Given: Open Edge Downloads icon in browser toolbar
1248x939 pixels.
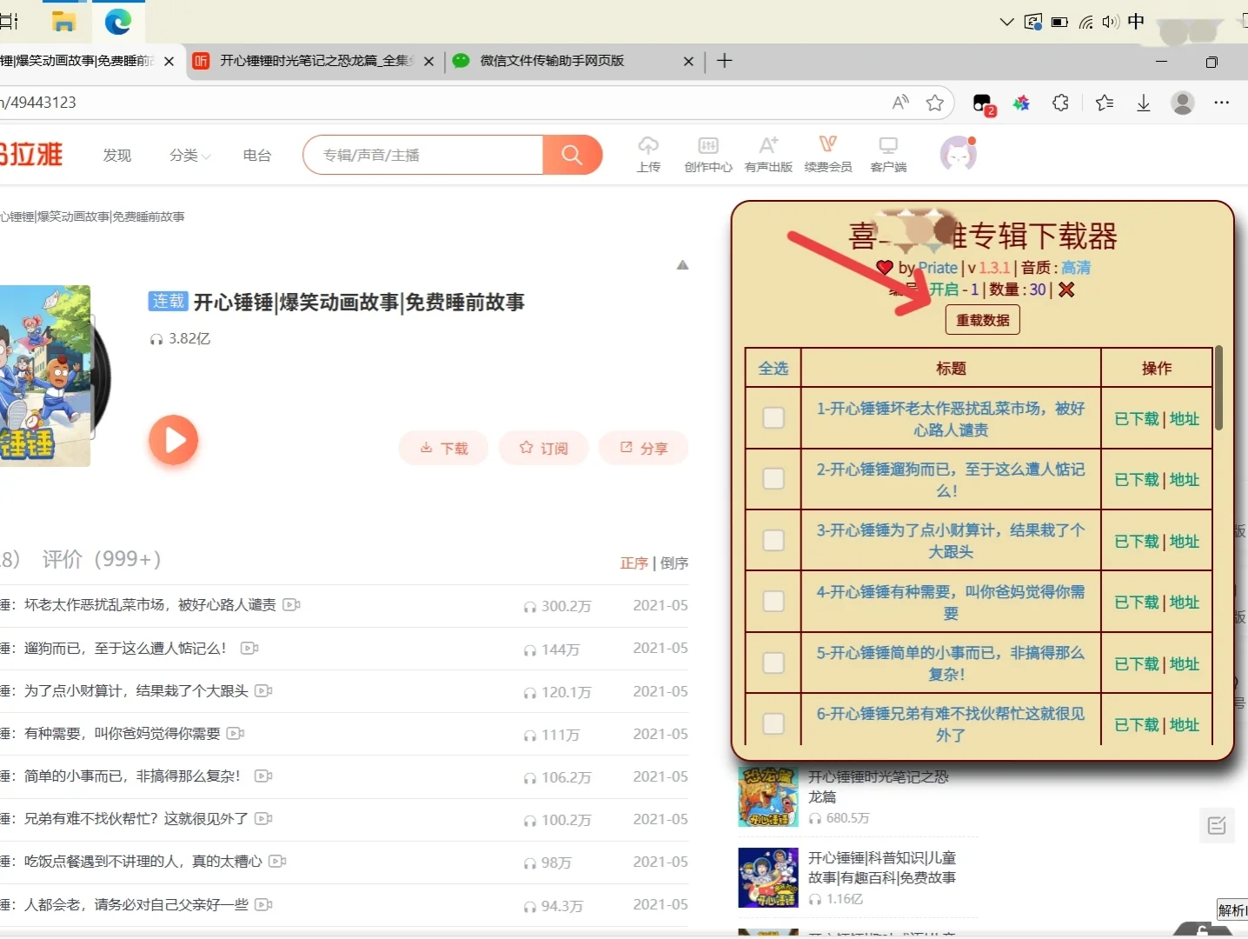Looking at the screenshot, I should click(1142, 103).
